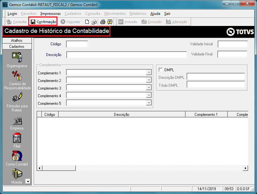257x194 pixels.
Task: Click the grid scroll-right arrow
Action: (245, 168)
